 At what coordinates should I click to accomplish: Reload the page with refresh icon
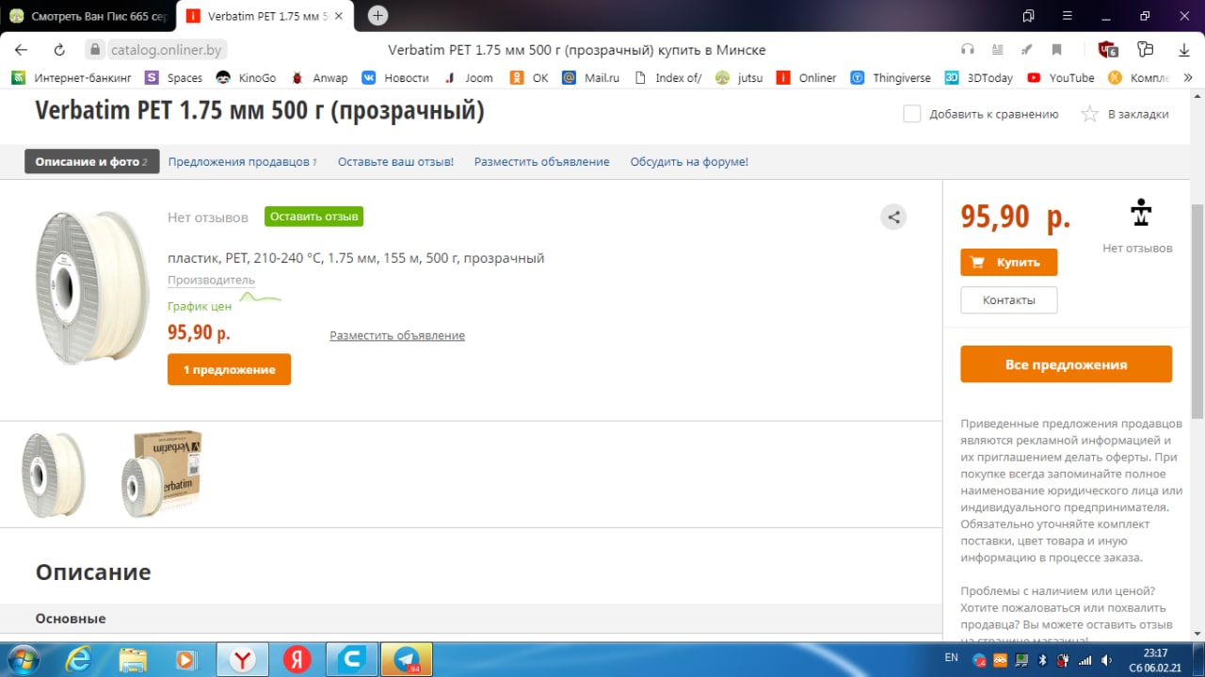point(59,50)
